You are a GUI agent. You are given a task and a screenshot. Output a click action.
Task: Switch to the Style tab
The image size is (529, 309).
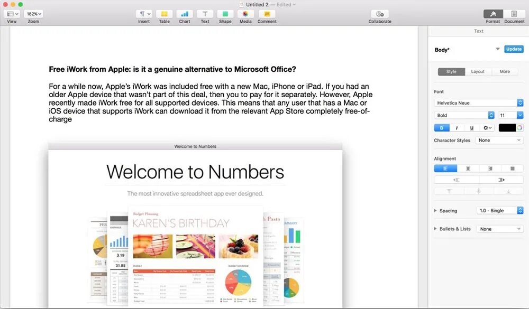(451, 71)
